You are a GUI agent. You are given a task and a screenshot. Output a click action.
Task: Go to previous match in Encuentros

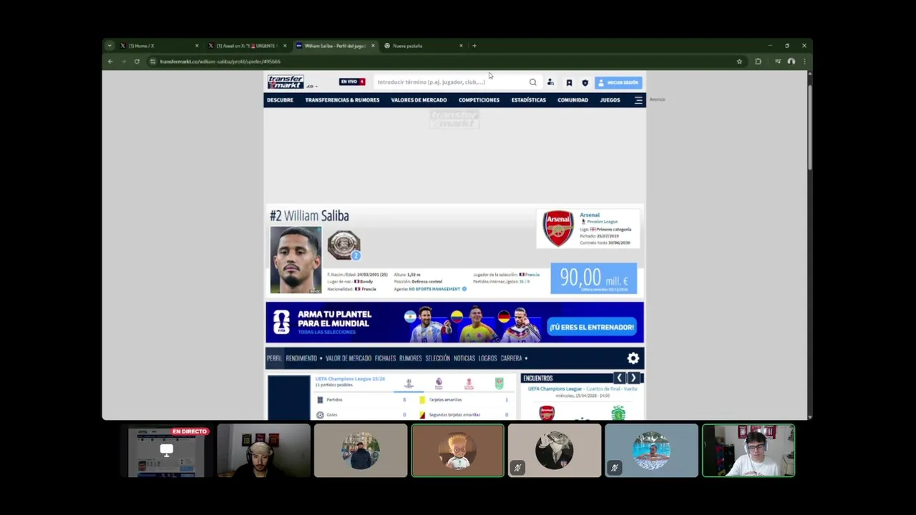[x=620, y=378]
